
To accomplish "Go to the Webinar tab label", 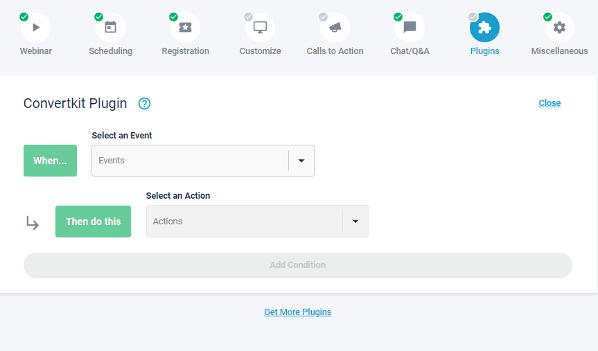I will coord(36,51).
